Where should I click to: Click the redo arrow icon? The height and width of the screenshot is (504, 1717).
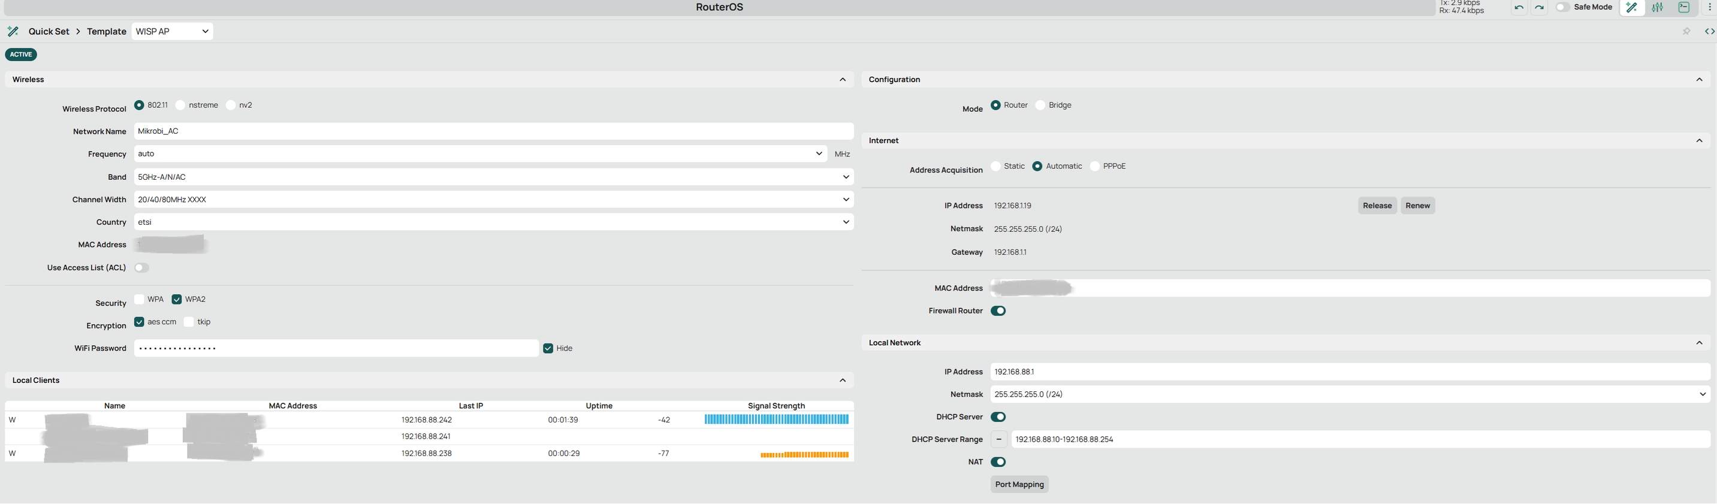coord(1539,7)
